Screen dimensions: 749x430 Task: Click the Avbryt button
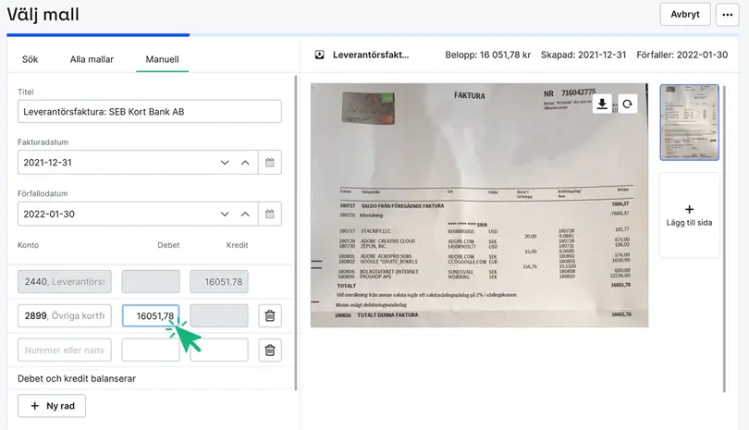tap(685, 15)
